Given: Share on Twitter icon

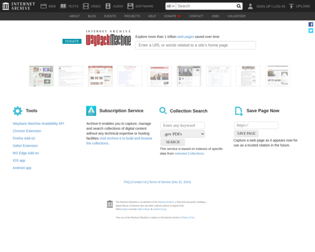Looking at the screenshot, I should 311,31.
